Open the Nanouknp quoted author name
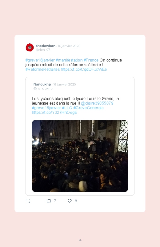Screen dimensions: 160x247 [x=42, y=84]
